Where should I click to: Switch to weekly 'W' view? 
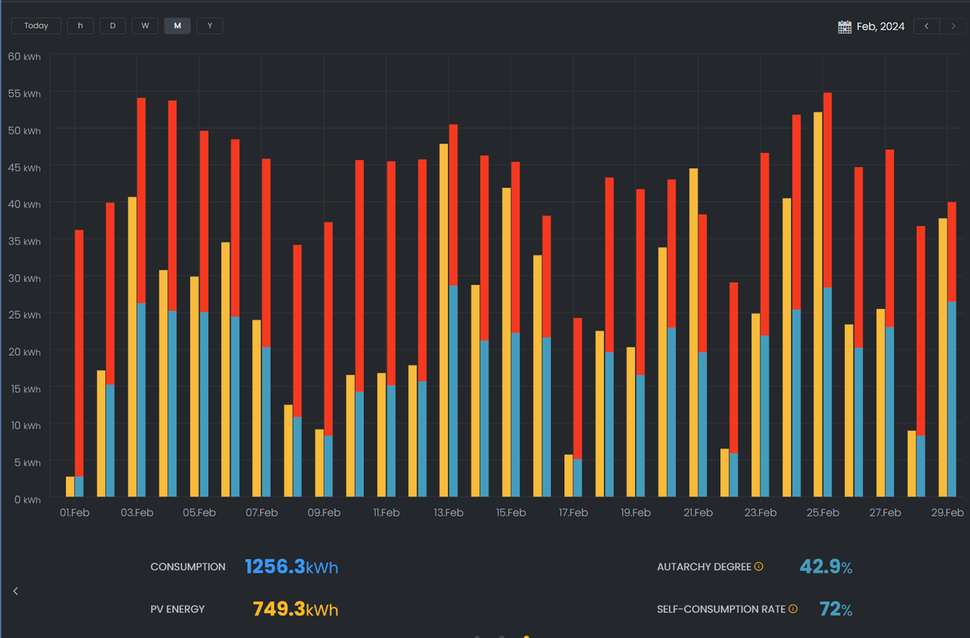(145, 26)
